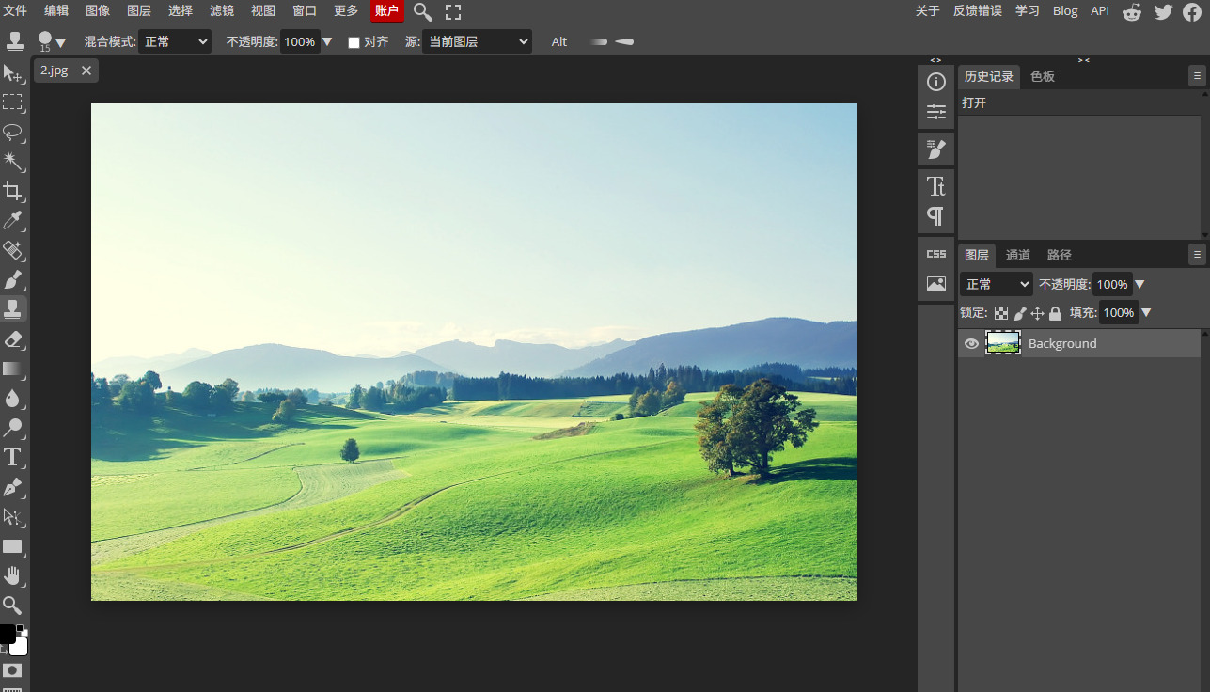Screen dimensions: 1210x692
Task: Open the 混合模式 dropdown
Action: 175,41
